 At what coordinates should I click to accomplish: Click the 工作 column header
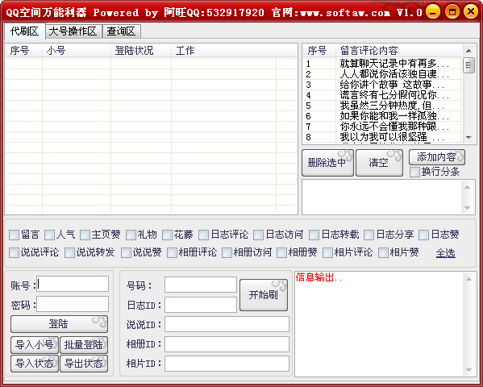[234, 51]
